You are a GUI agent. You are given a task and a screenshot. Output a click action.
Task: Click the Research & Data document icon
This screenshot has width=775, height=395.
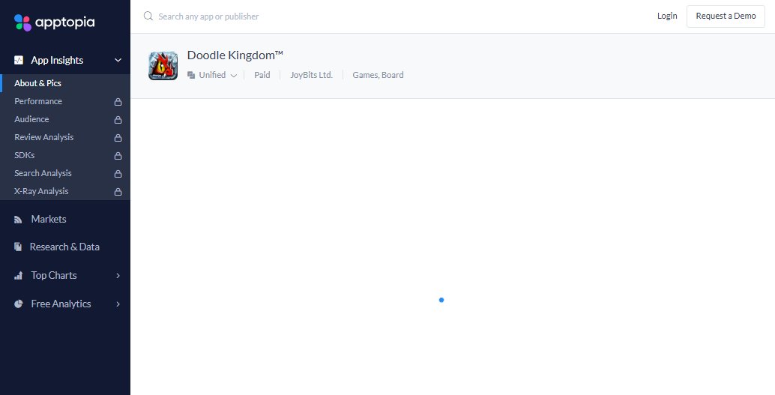[x=18, y=247]
